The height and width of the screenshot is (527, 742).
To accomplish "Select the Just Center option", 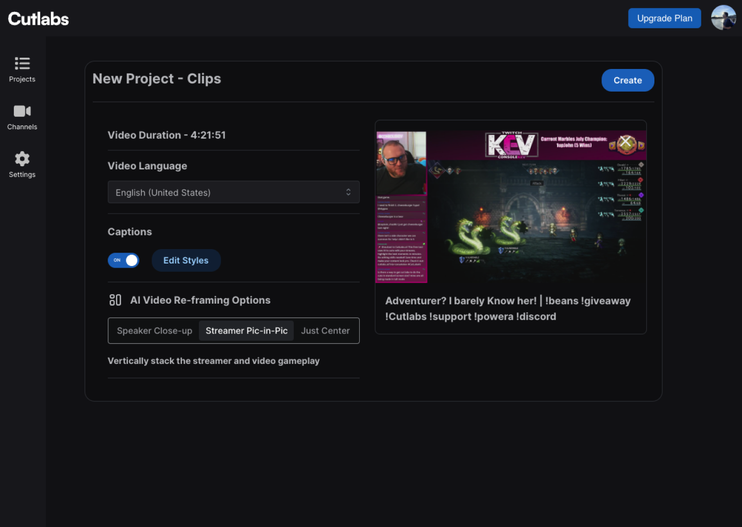I will (x=326, y=331).
